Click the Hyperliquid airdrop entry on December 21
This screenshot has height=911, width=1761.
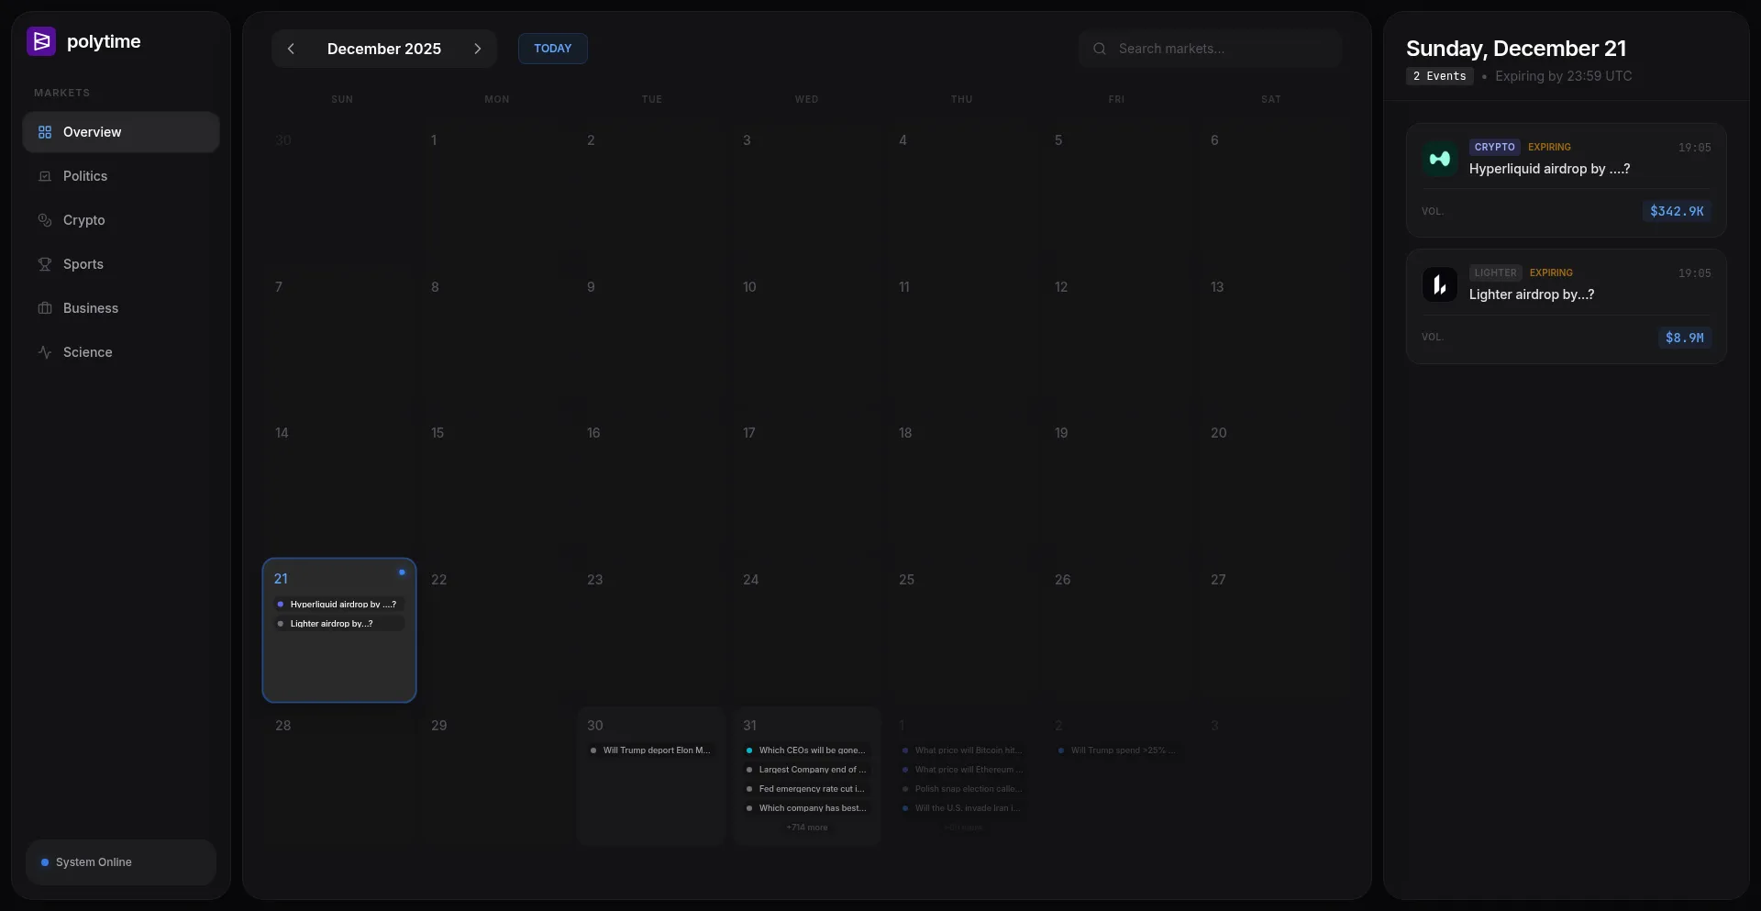[x=342, y=605]
